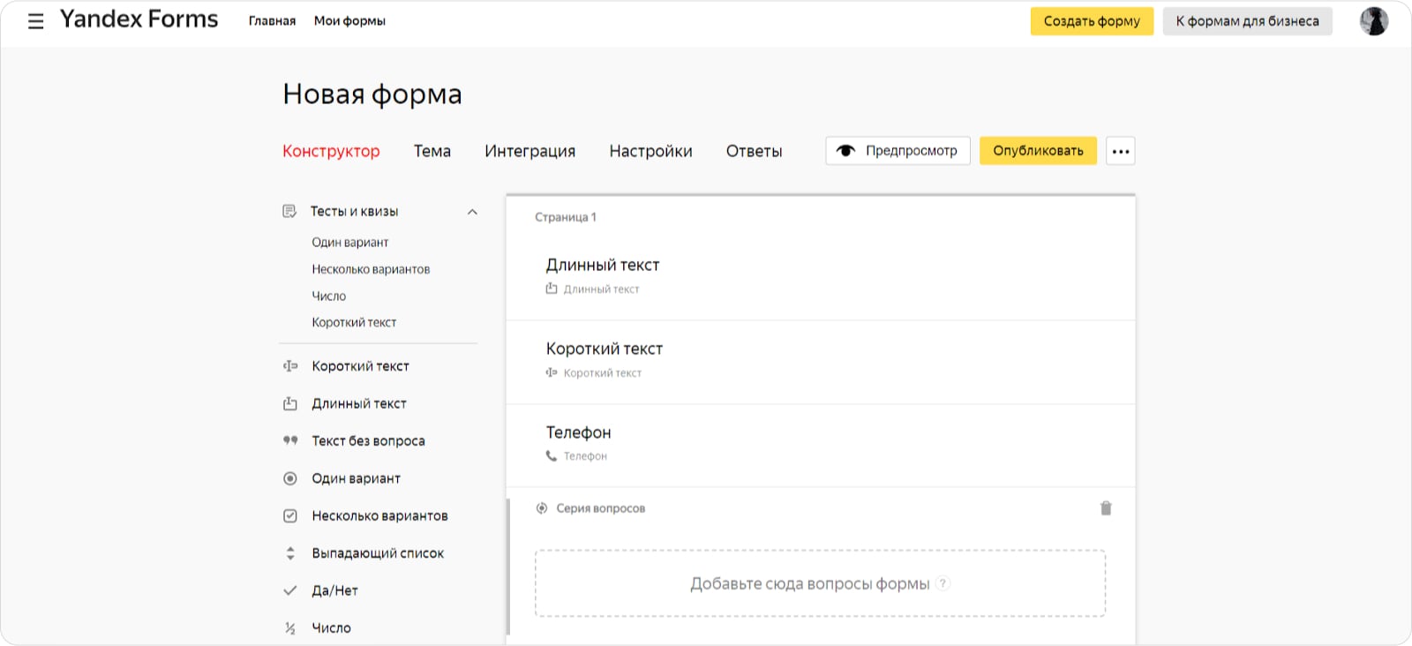
Task: Open the Интеграция tab
Action: tap(529, 151)
